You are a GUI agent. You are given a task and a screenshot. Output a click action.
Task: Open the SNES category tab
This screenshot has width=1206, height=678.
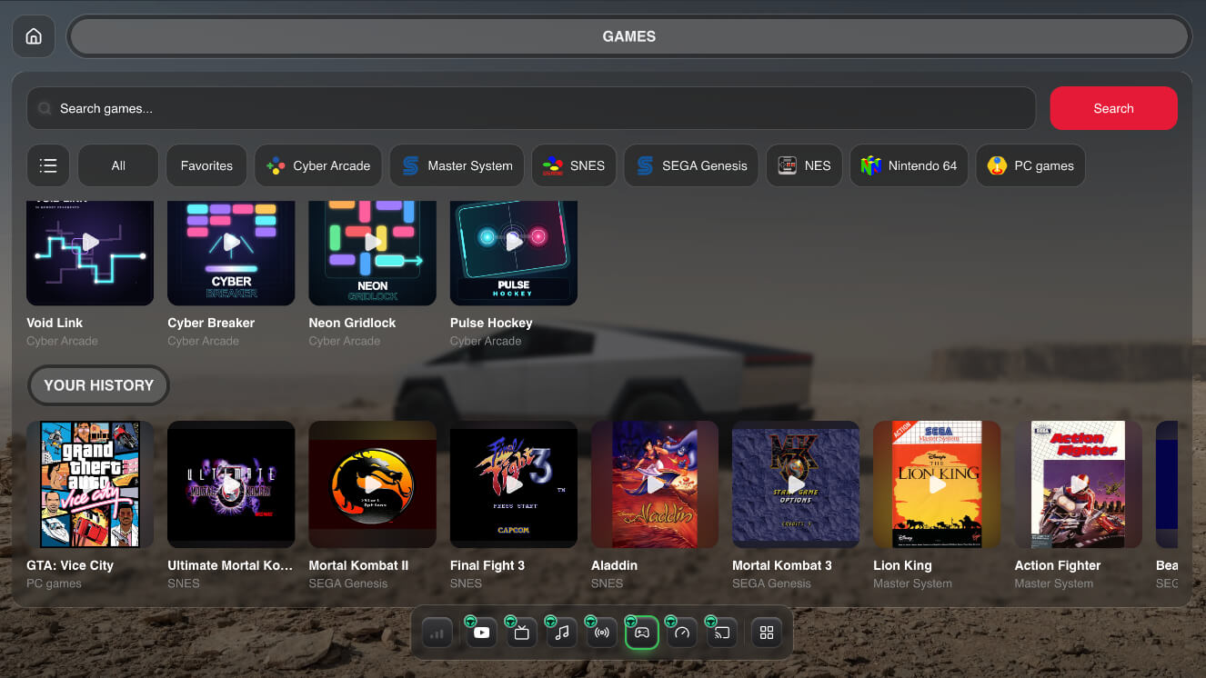click(574, 165)
